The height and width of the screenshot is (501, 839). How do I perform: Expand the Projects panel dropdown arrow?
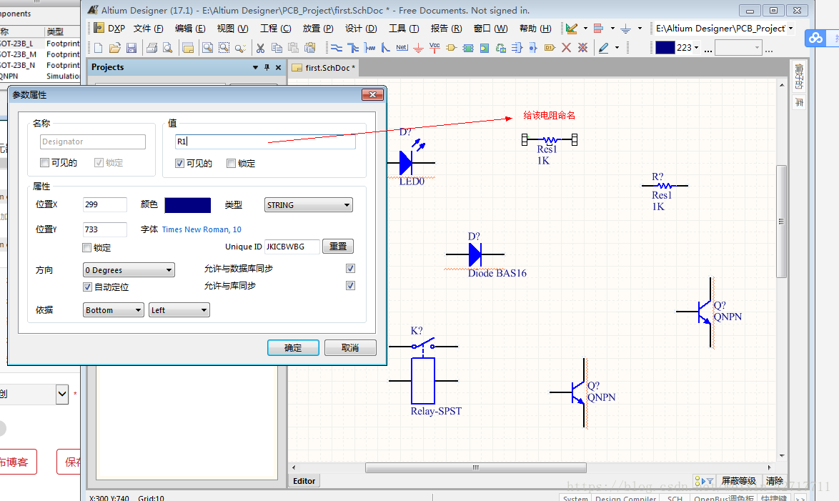point(255,67)
